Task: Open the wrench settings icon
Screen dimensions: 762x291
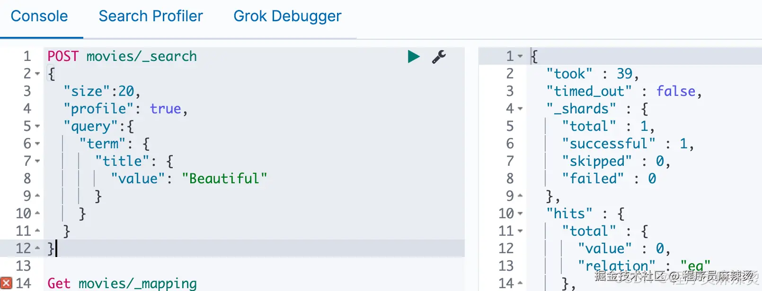Action: pos(439,57)
